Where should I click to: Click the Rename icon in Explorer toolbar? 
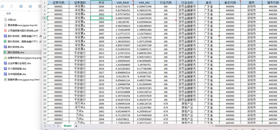pos(21,7)
